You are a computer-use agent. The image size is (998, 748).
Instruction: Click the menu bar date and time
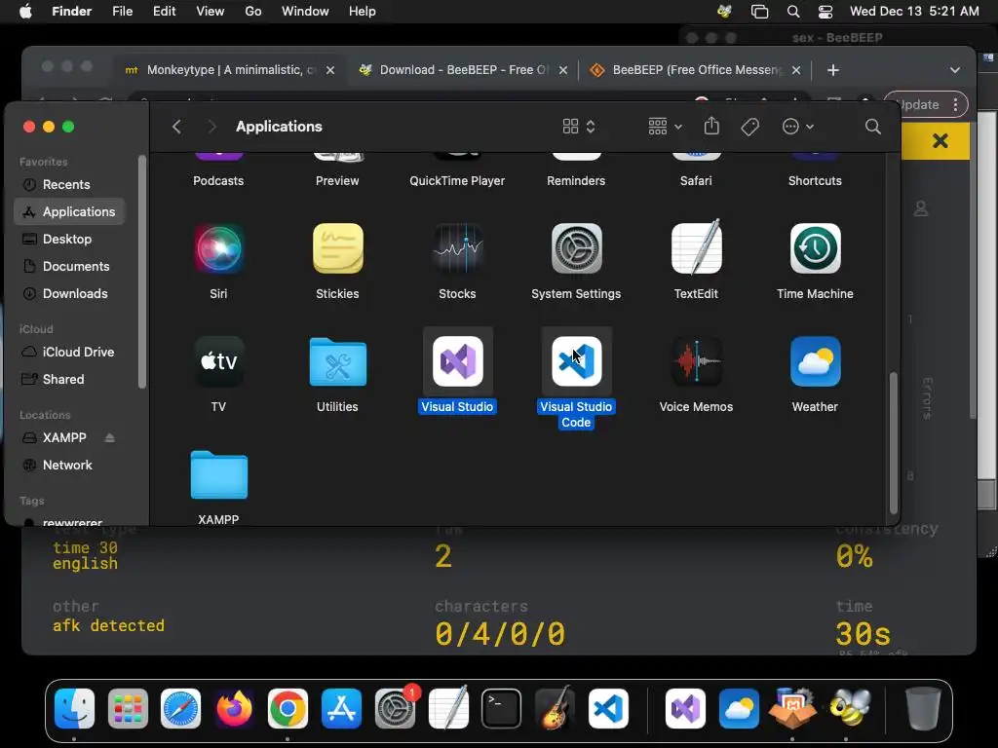914,12
